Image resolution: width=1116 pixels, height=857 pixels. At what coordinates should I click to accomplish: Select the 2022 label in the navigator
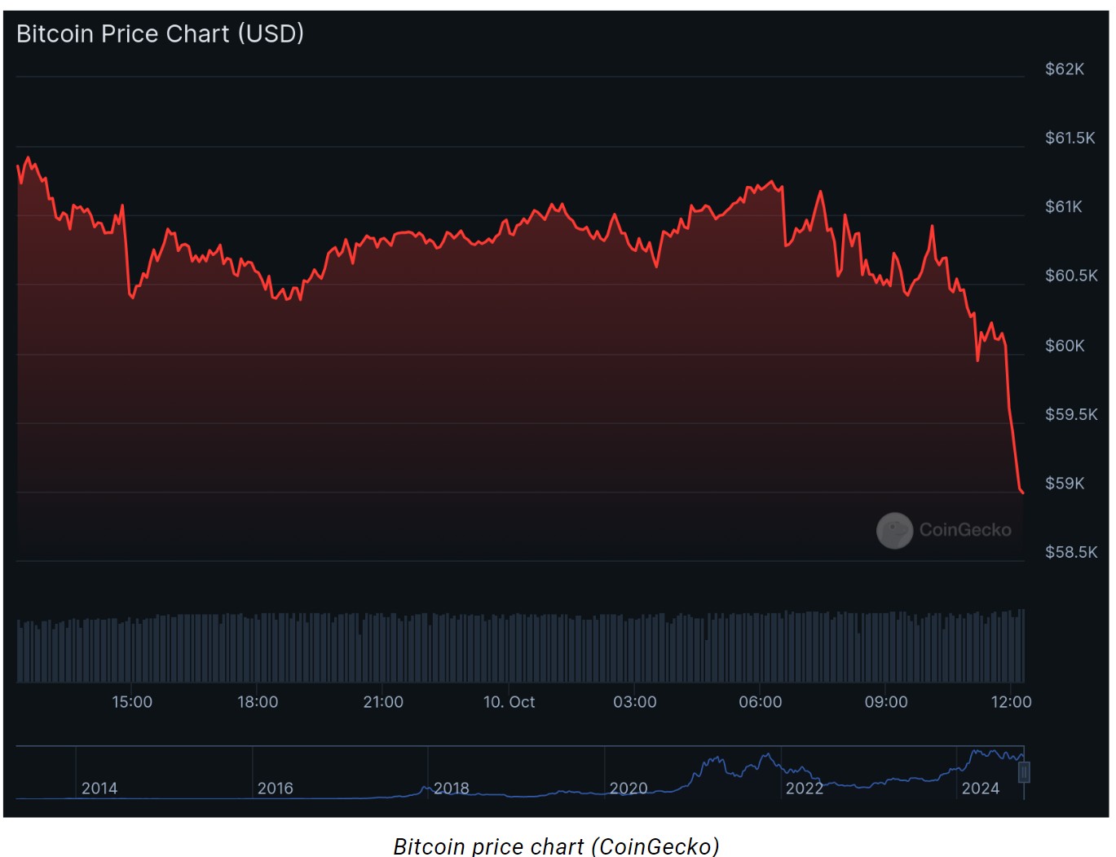point(805,789)
